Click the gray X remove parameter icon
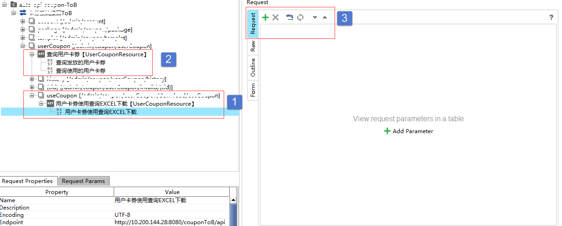This screenshot has height=226, width=562. [275, 17]
